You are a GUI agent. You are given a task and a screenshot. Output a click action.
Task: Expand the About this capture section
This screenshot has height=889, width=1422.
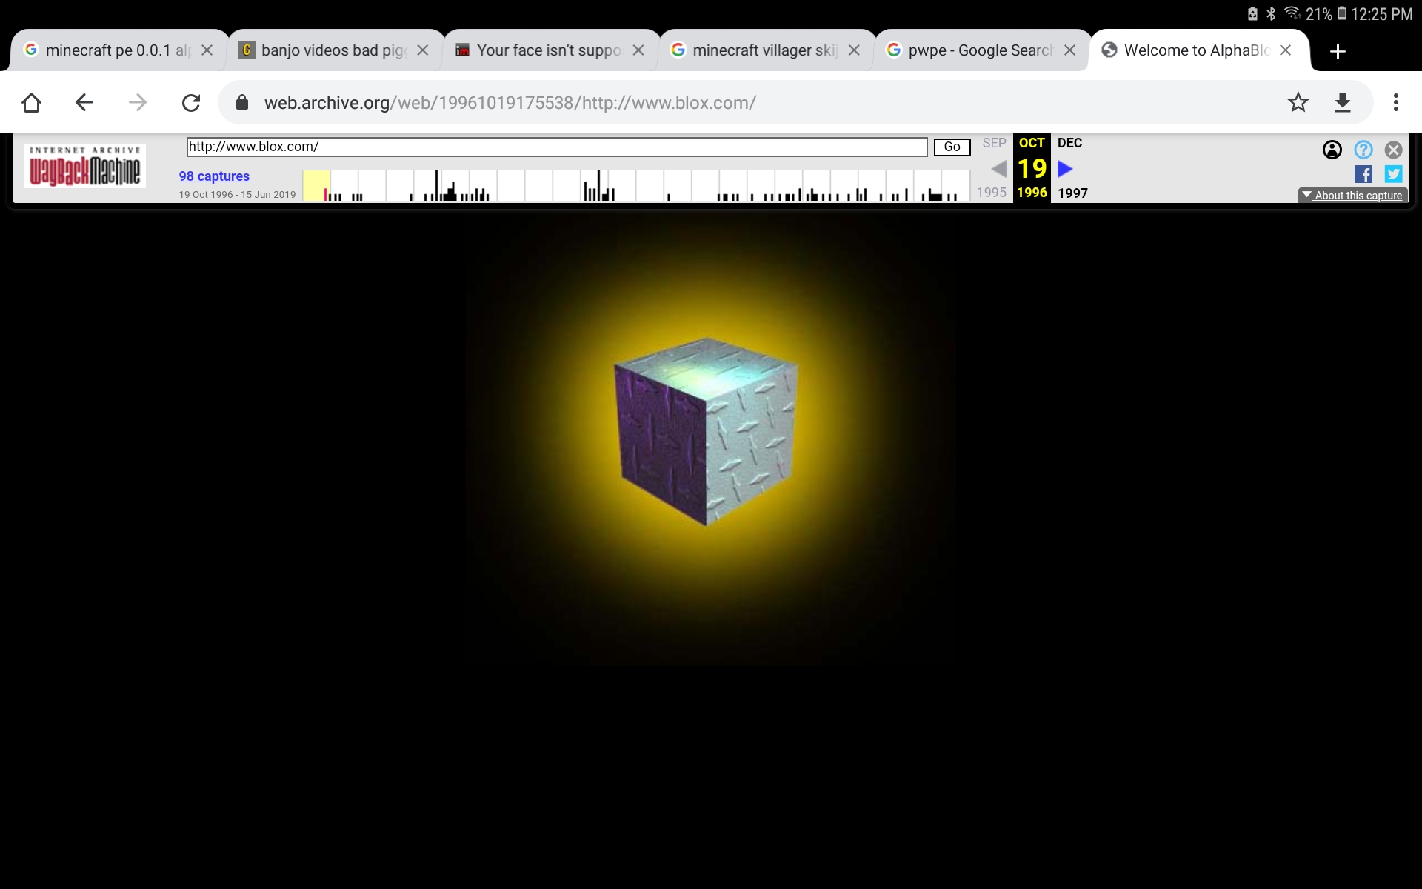click(1353, 195)
